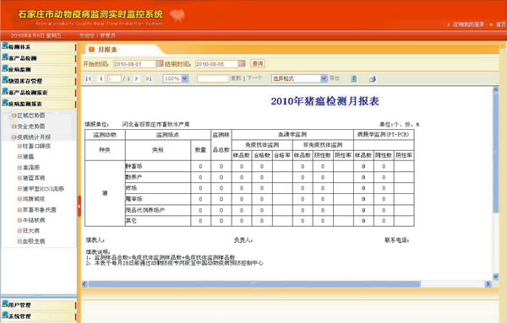Image resolution: width=507 pixels, height=323 pixels.
Task: Jump to the last report page
Action: coord(149,78)
